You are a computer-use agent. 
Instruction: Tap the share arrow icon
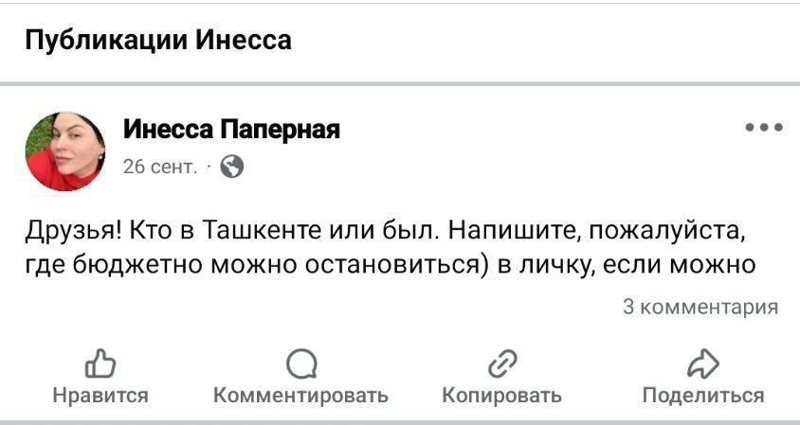pos(702,363)
